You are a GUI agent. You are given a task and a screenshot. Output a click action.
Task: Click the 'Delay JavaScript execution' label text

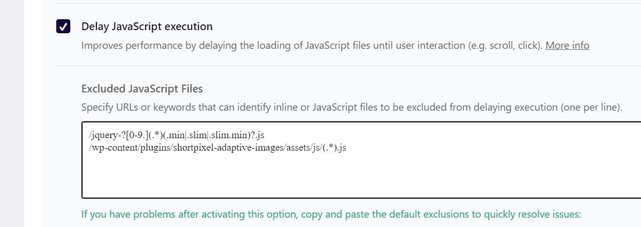click(147, 26)
